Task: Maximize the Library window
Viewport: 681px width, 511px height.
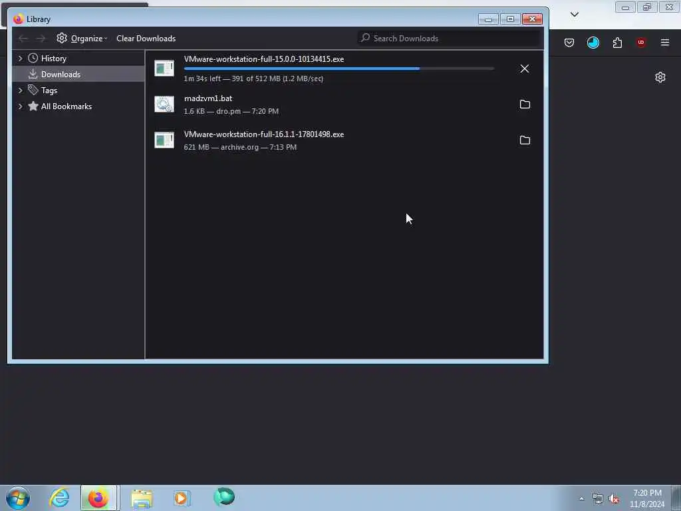Action: (510, 19)
